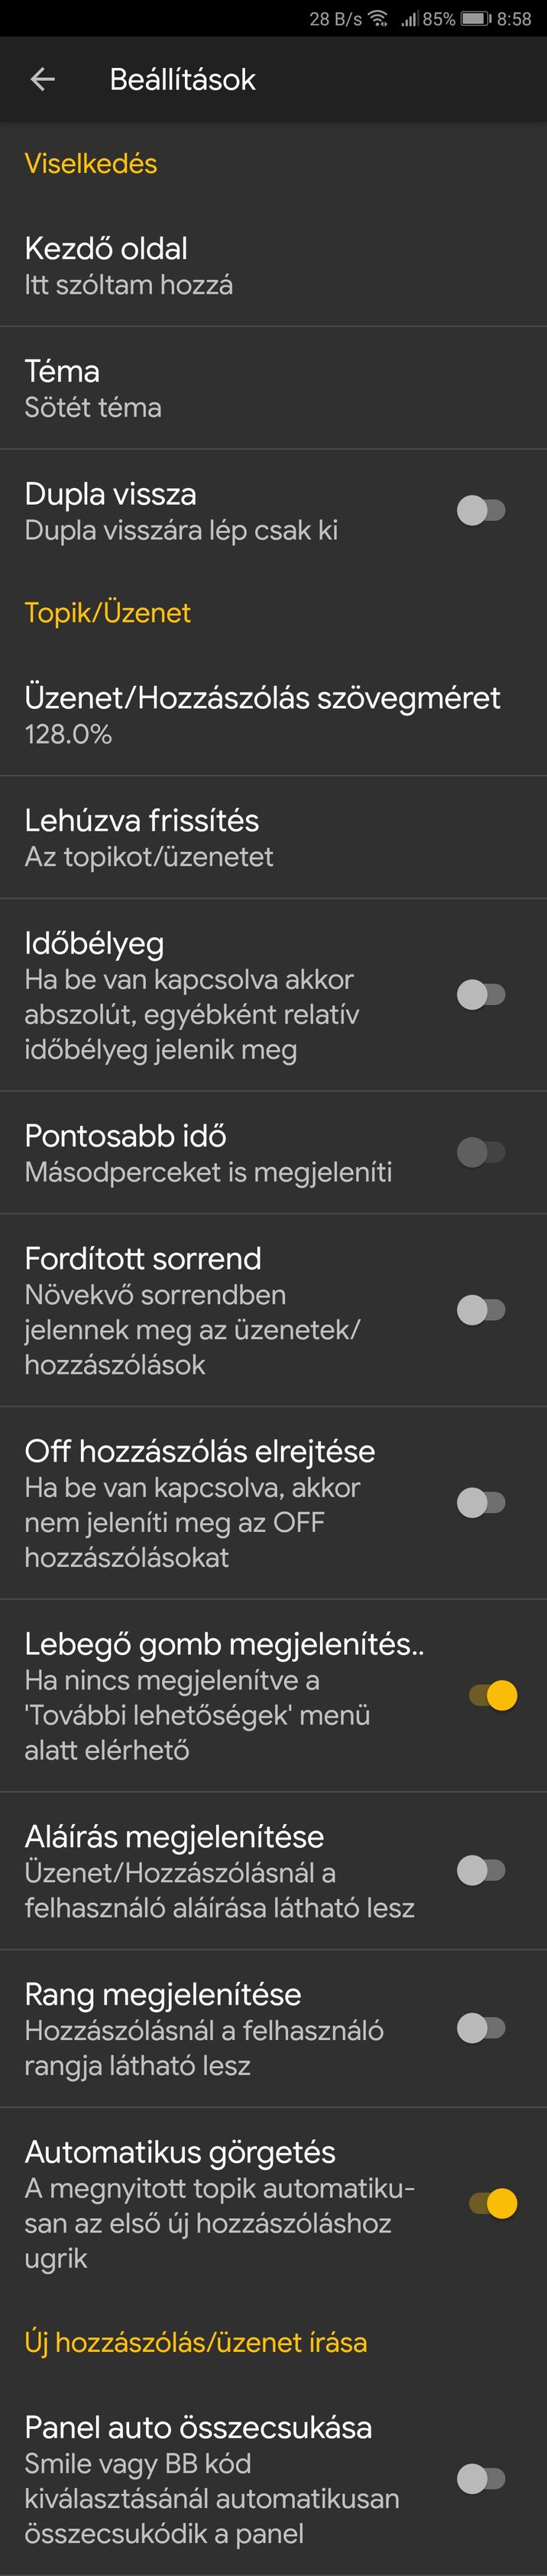Toggle the Dupla vissza switch

click(481, 511)
